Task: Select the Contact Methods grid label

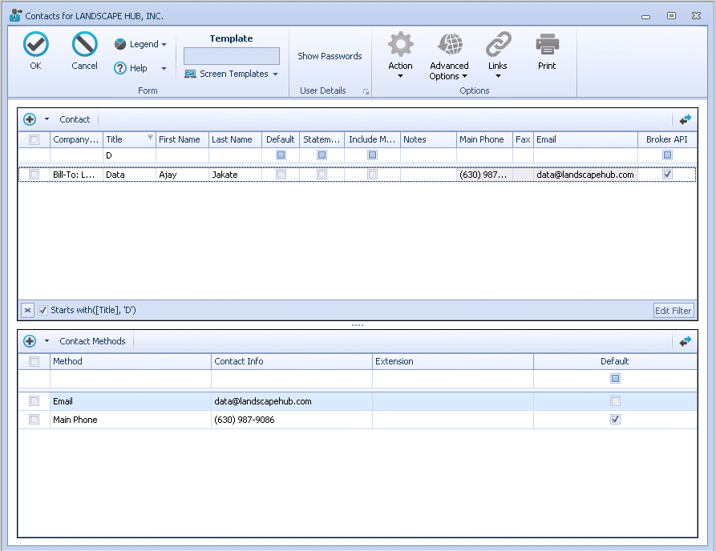Action: (92, 340)
